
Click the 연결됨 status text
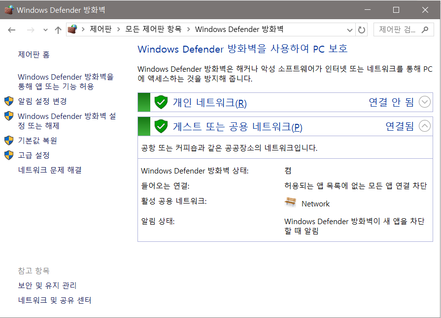click(x=400, y=126)
